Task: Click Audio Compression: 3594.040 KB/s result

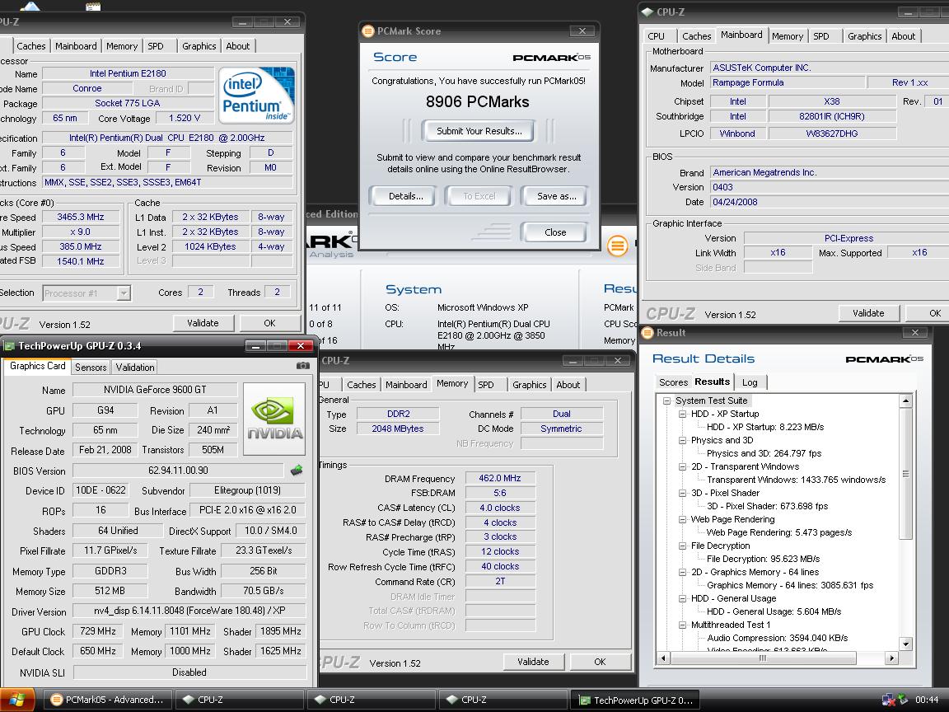Action: pyautogui.click(x=777, y=638)
